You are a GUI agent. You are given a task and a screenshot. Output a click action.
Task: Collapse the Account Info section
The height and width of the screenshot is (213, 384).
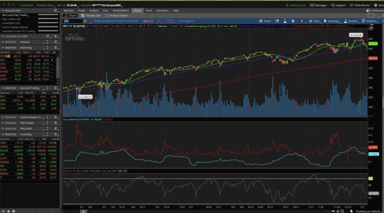tap(2, 10)
